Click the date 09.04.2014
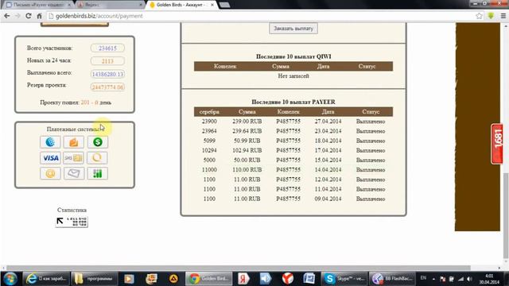 (x=328, y=199)
